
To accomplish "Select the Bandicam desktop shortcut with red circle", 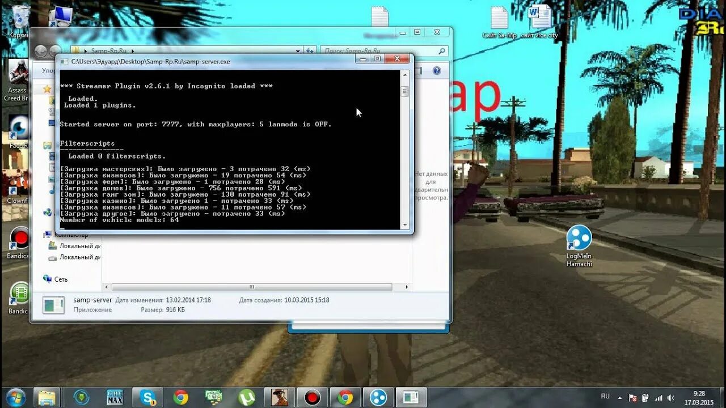I will pos(19,243).
